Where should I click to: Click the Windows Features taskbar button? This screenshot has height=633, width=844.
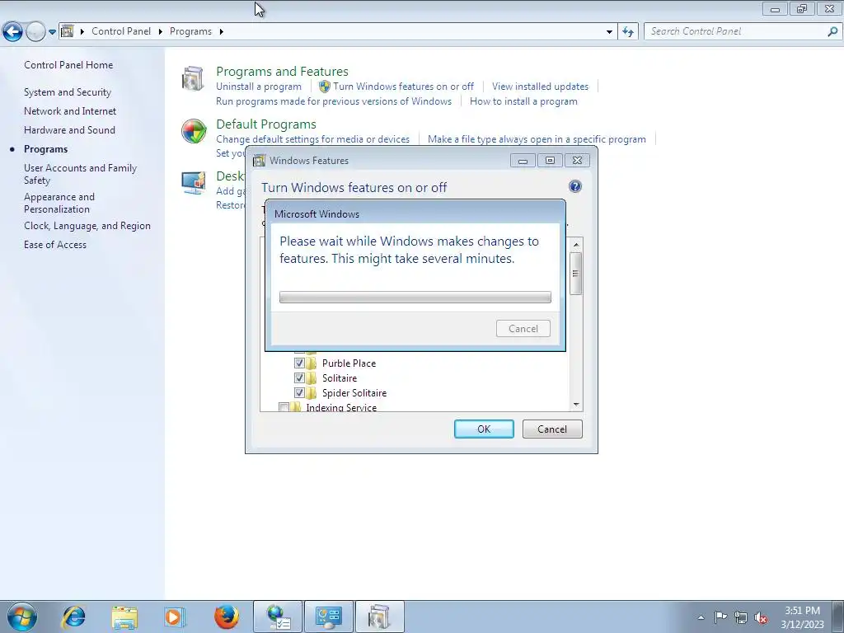pos(379,617)
